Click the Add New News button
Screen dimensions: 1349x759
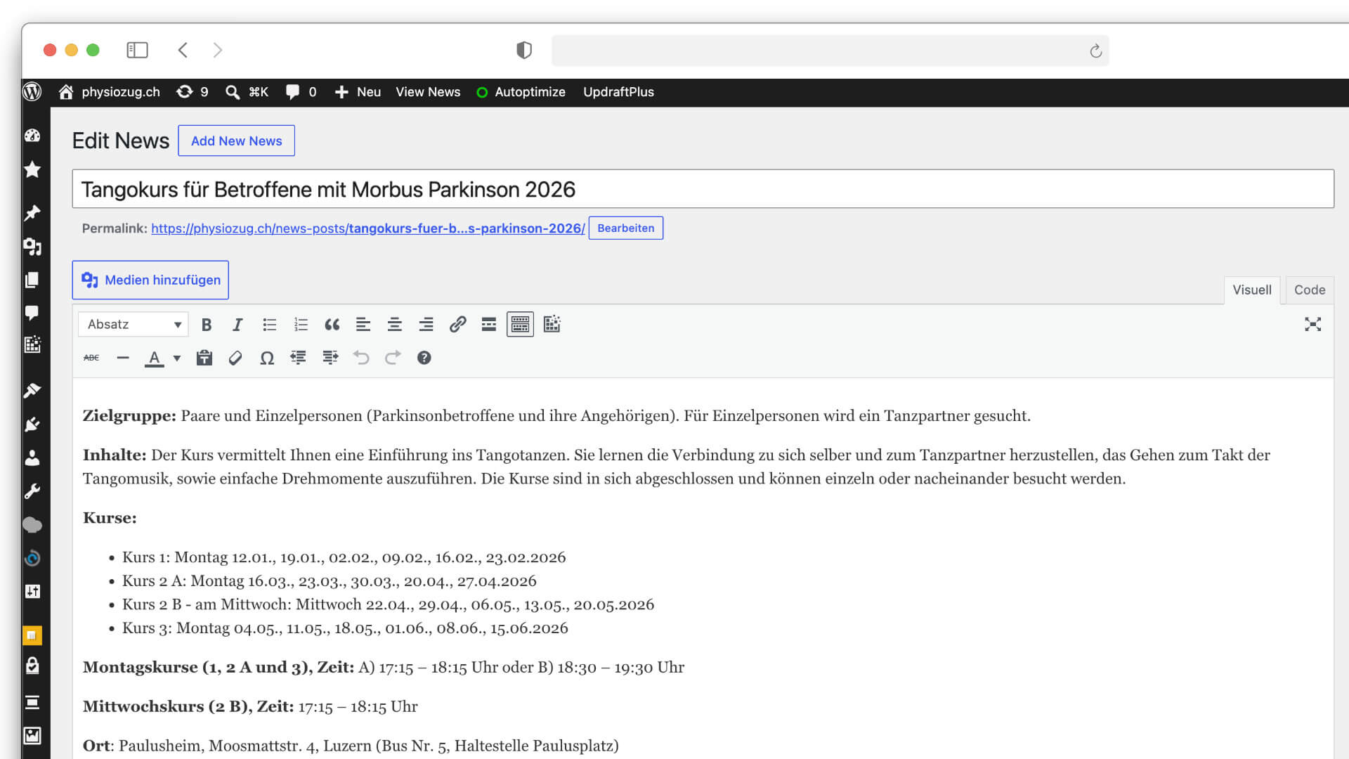pos(236,141)
